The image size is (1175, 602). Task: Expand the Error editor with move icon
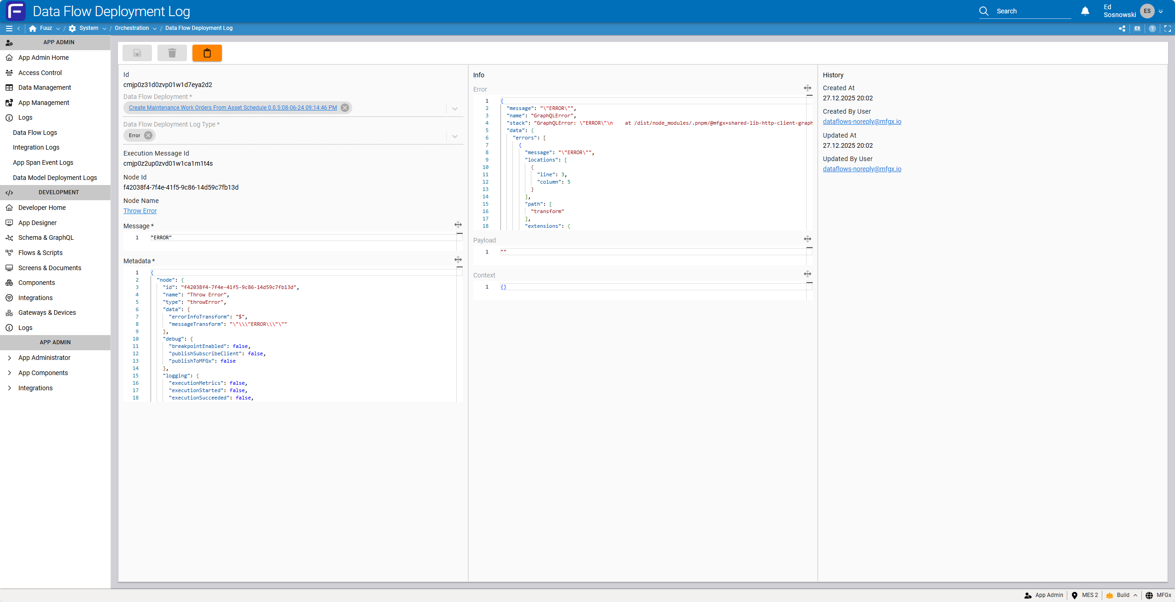pos(808,88)
